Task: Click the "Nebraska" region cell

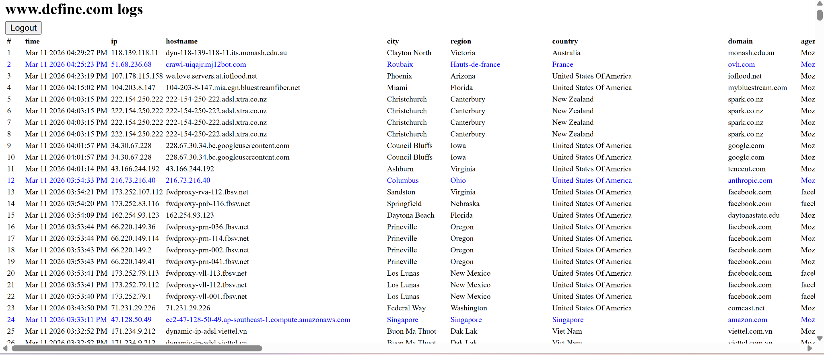Action: pos(465,204)
